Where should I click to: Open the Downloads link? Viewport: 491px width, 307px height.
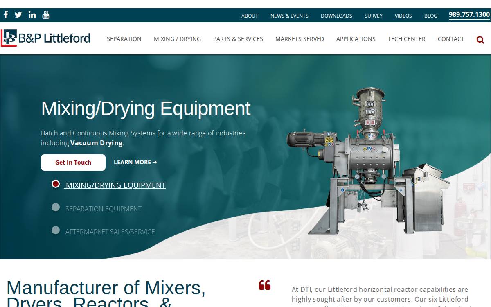(336, 16)
